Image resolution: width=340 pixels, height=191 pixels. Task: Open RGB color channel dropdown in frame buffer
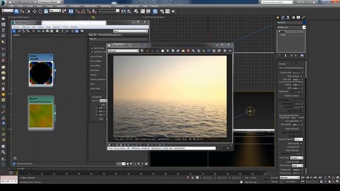coord(123,51)
